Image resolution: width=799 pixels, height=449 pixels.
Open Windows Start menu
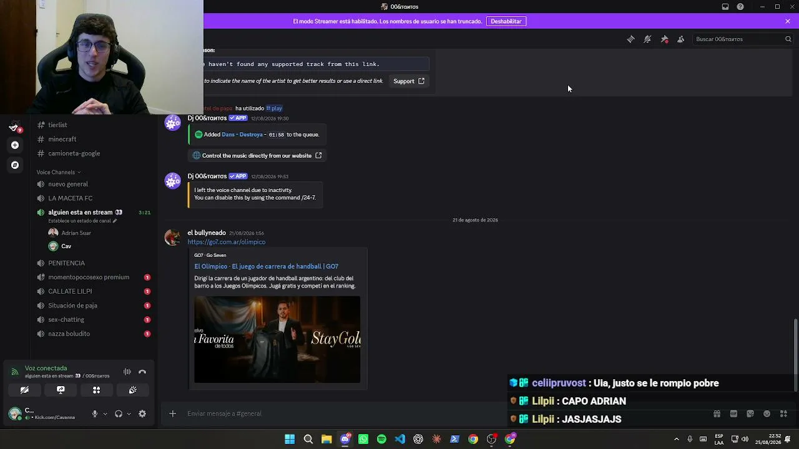[290, 440]
